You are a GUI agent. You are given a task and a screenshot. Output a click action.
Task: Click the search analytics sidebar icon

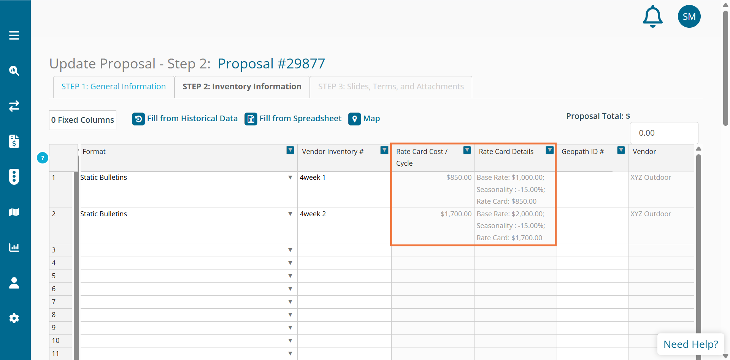coord(14,71)
